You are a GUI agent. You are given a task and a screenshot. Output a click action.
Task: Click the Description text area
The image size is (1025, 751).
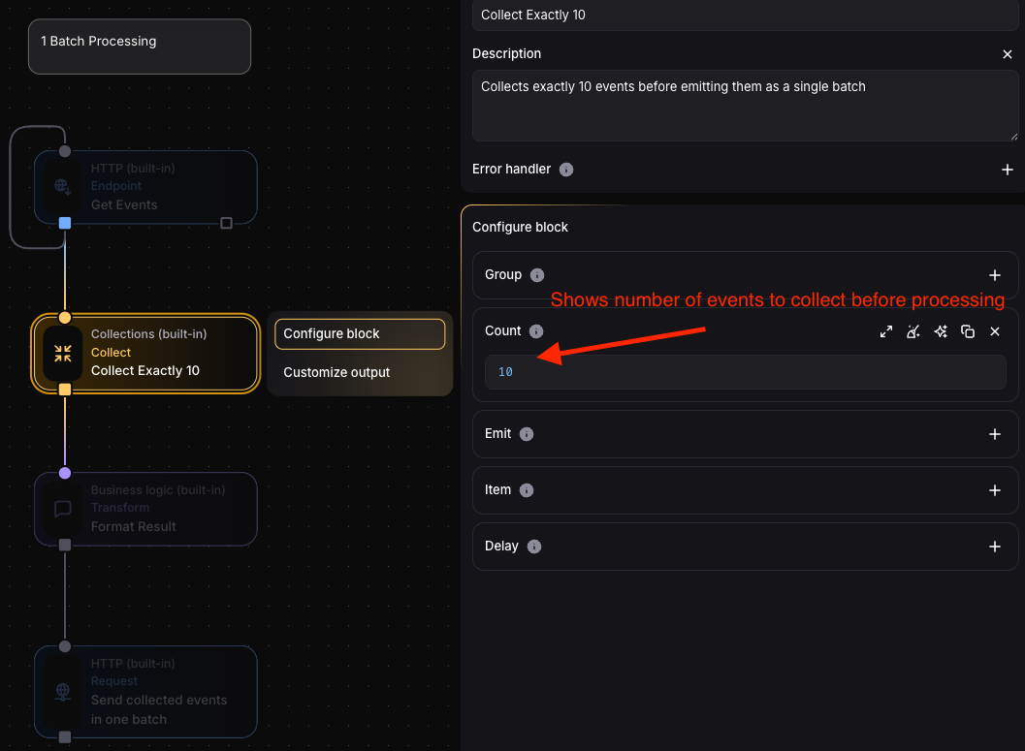(x=743, y=107)
